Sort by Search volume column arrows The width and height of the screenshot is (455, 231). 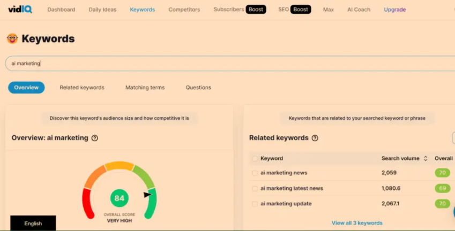tap(426, 158)
